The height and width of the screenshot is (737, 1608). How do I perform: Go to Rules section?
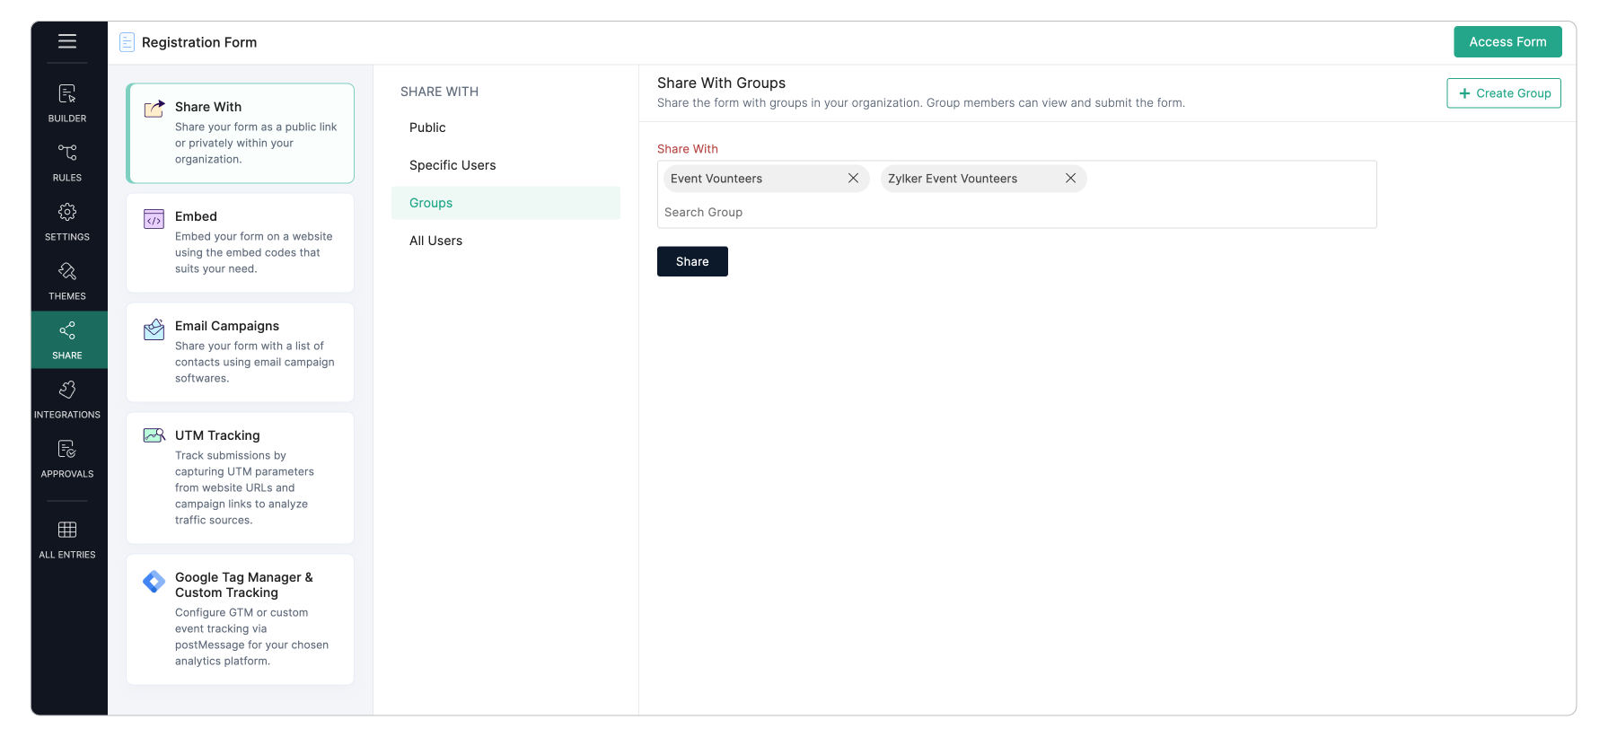click(x=67, y=162)
